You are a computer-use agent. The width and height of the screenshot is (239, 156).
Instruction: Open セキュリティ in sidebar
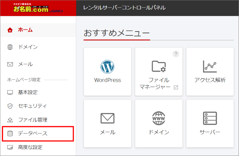coord(32,106)
